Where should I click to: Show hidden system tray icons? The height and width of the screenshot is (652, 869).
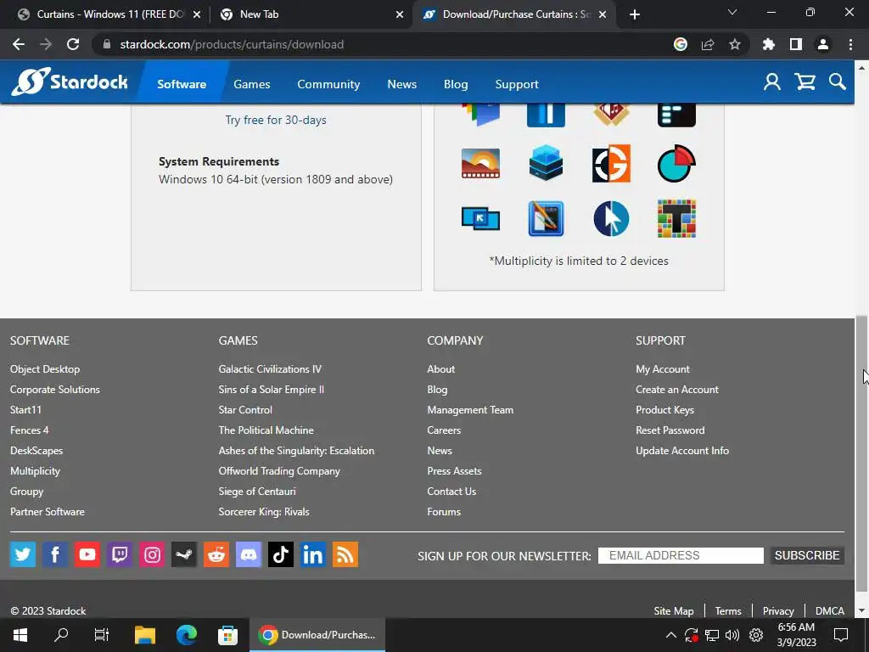pyautogui.click(x=670, y=635)
